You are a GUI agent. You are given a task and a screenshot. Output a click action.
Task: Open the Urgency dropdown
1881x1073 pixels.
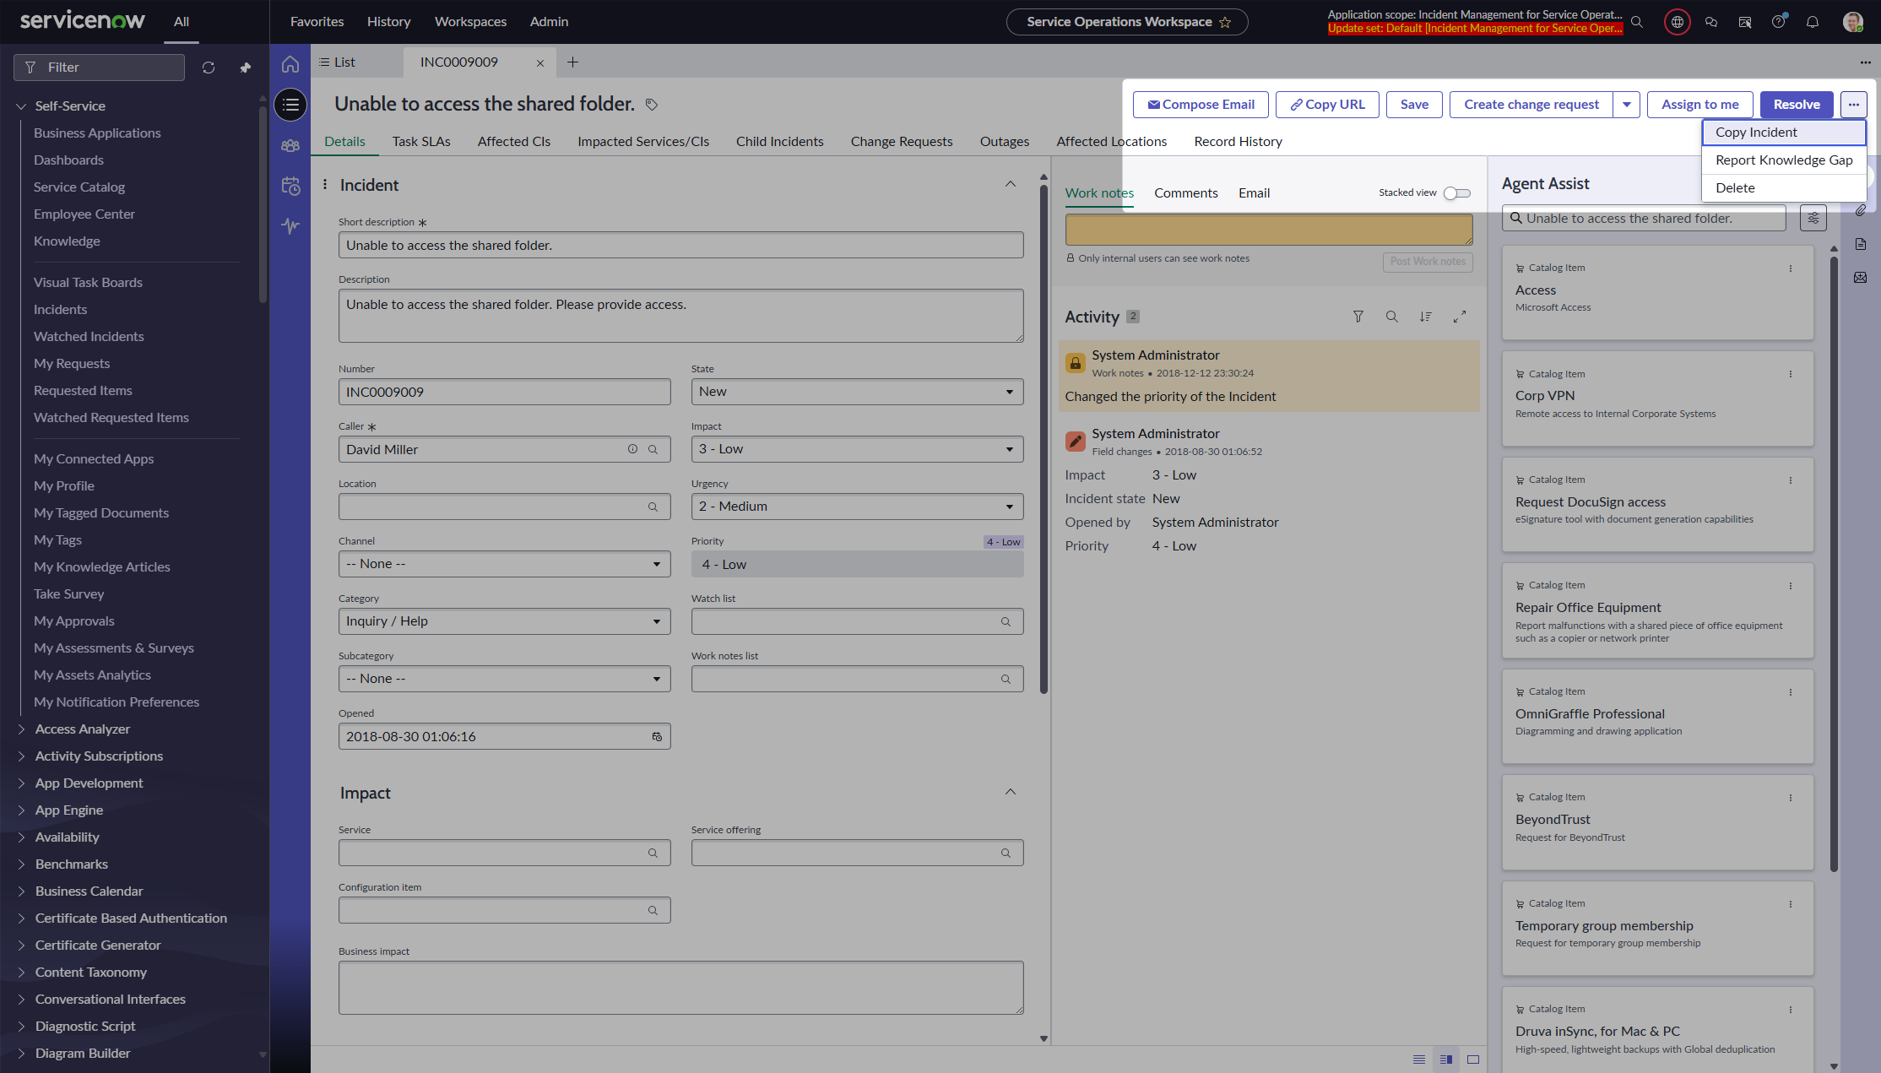pos(857,507)
